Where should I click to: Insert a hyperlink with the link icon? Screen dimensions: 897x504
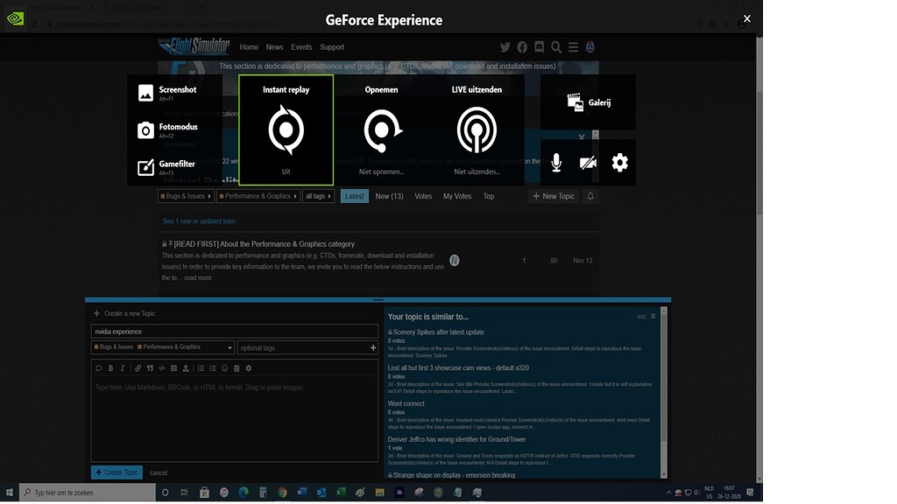138,368
